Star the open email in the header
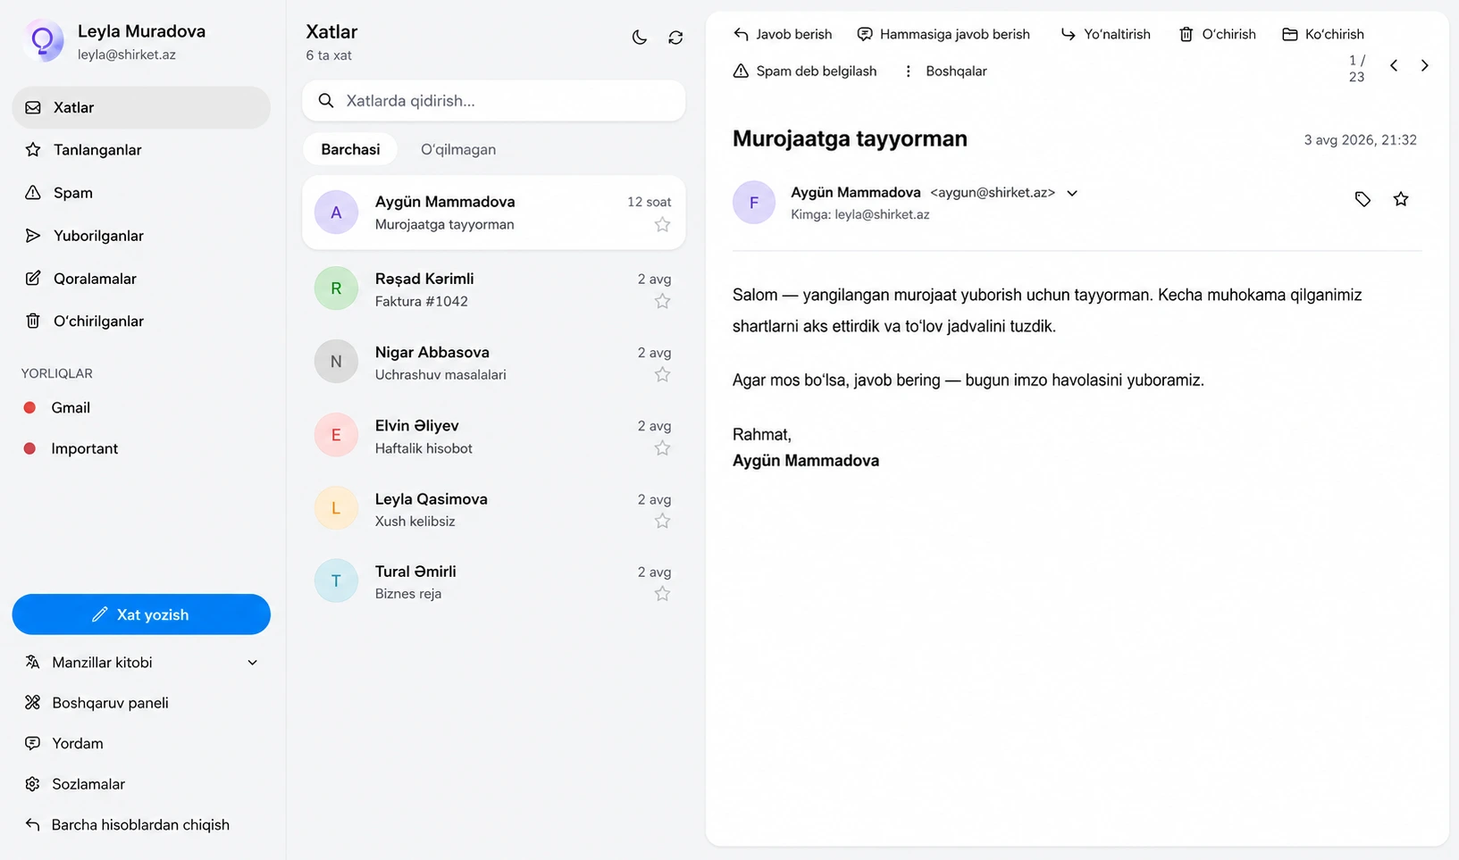The width and height of the screenshot is (1459, 860). tap(1401, 199)
